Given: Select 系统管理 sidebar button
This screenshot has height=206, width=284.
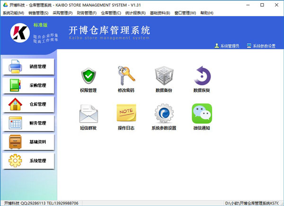Looking at the screenshot, I should point(28,161).
